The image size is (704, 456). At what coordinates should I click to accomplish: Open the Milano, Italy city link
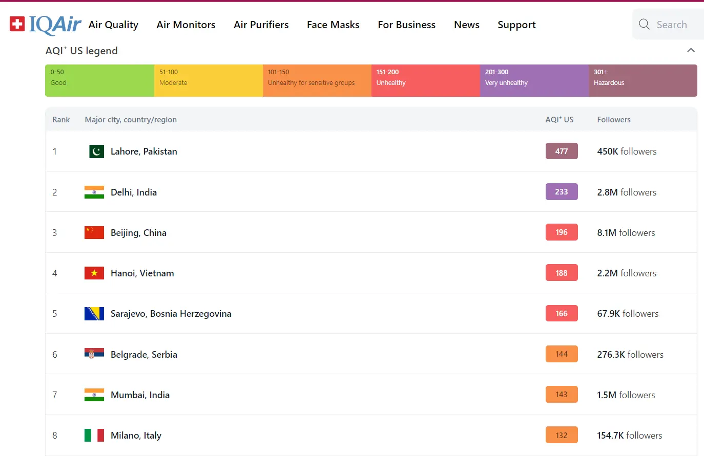(136, 436)
